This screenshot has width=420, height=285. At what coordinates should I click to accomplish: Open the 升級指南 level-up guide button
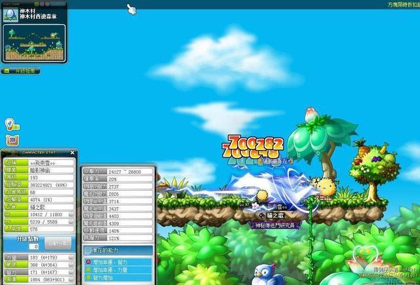[21, 71]
